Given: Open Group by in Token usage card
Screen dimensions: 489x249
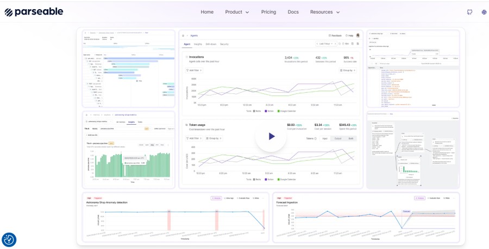Looking at the screenshot, I should pos(214,138).
